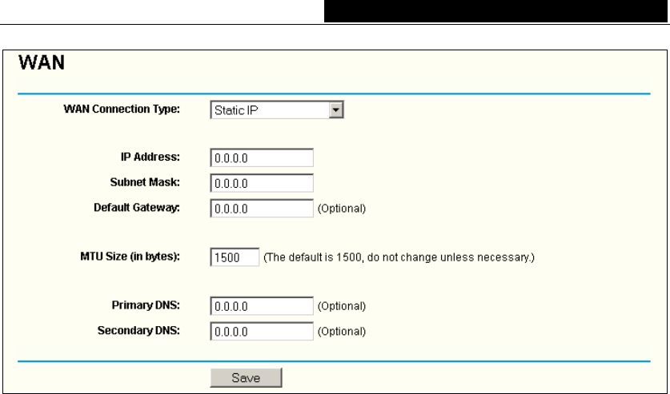Click '(Optional)' next to Default Gateway

[342, 209]
